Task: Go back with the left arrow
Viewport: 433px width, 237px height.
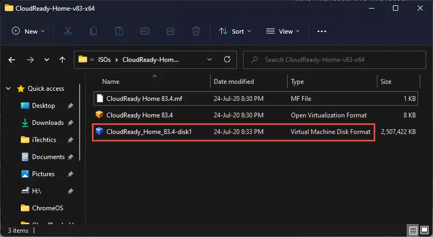Action: click(x=12, y=60)
